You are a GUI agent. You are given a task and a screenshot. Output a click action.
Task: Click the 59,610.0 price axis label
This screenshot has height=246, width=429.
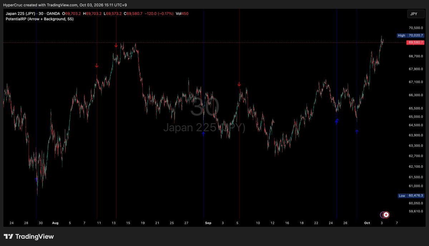[415, 211]
